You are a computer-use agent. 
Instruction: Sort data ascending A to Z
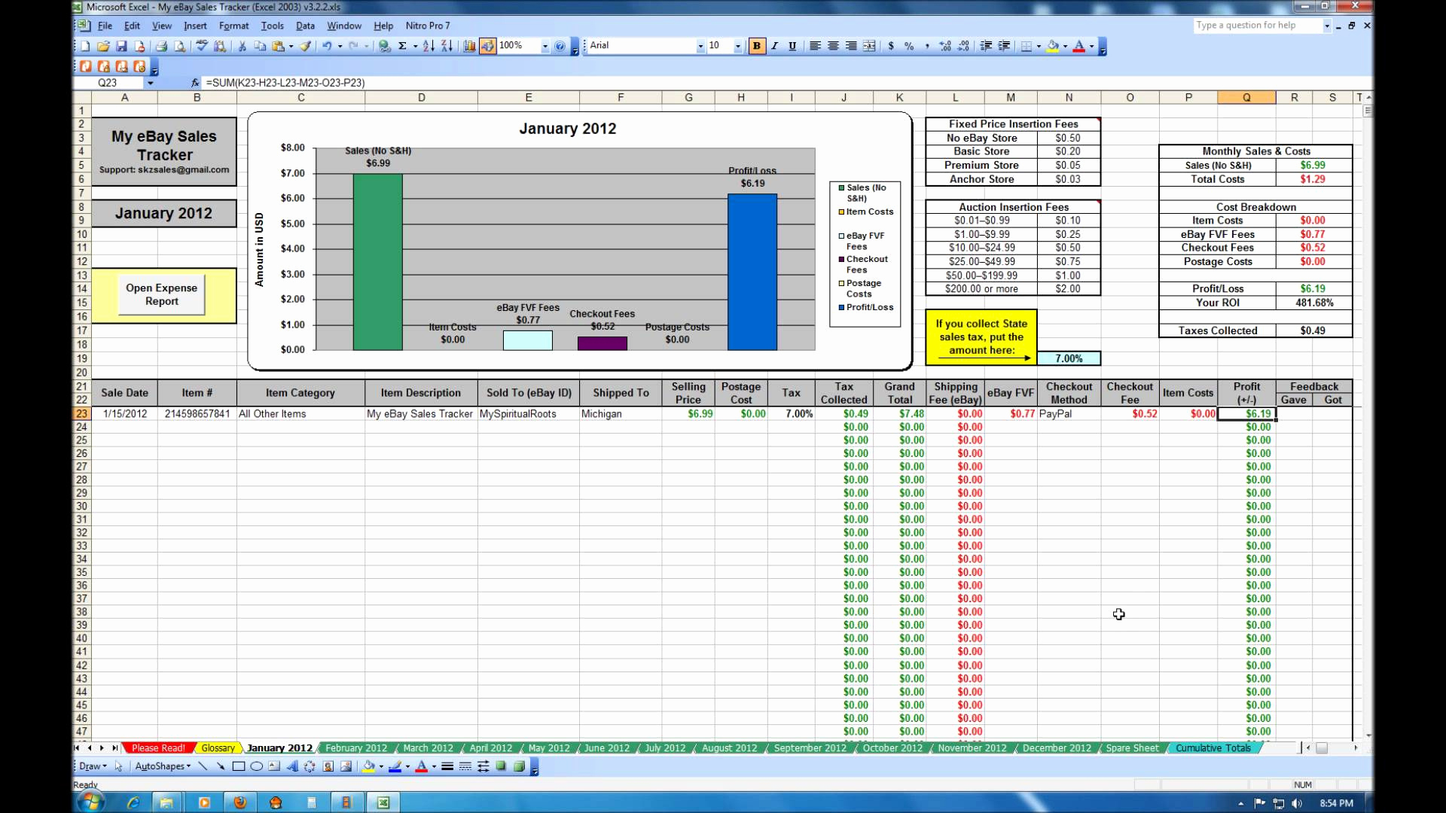click(x=429, y=46)
